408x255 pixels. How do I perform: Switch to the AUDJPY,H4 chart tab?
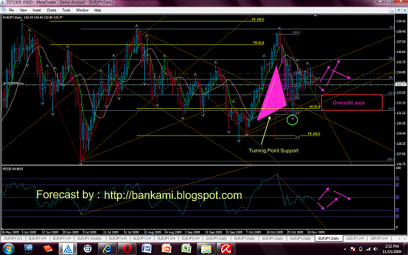pos(142,238)
